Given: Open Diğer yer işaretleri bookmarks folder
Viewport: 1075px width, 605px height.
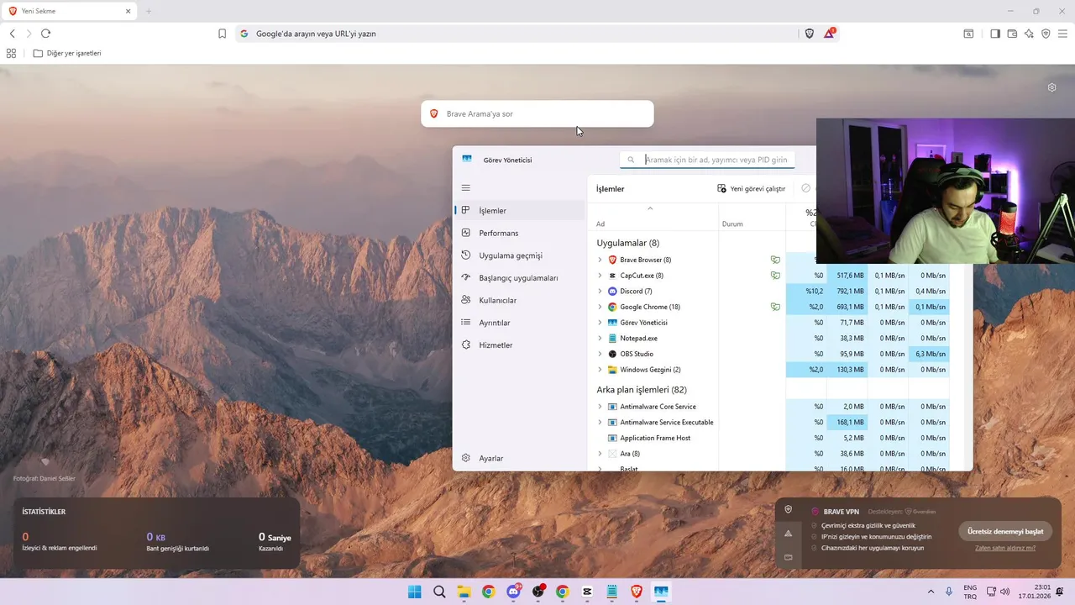Looking at the screenshot, I should [67, 53].
